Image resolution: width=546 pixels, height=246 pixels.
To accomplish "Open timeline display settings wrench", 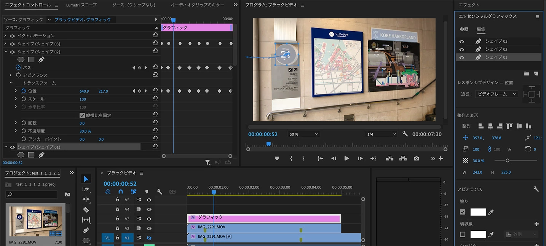I will (160, 192).
